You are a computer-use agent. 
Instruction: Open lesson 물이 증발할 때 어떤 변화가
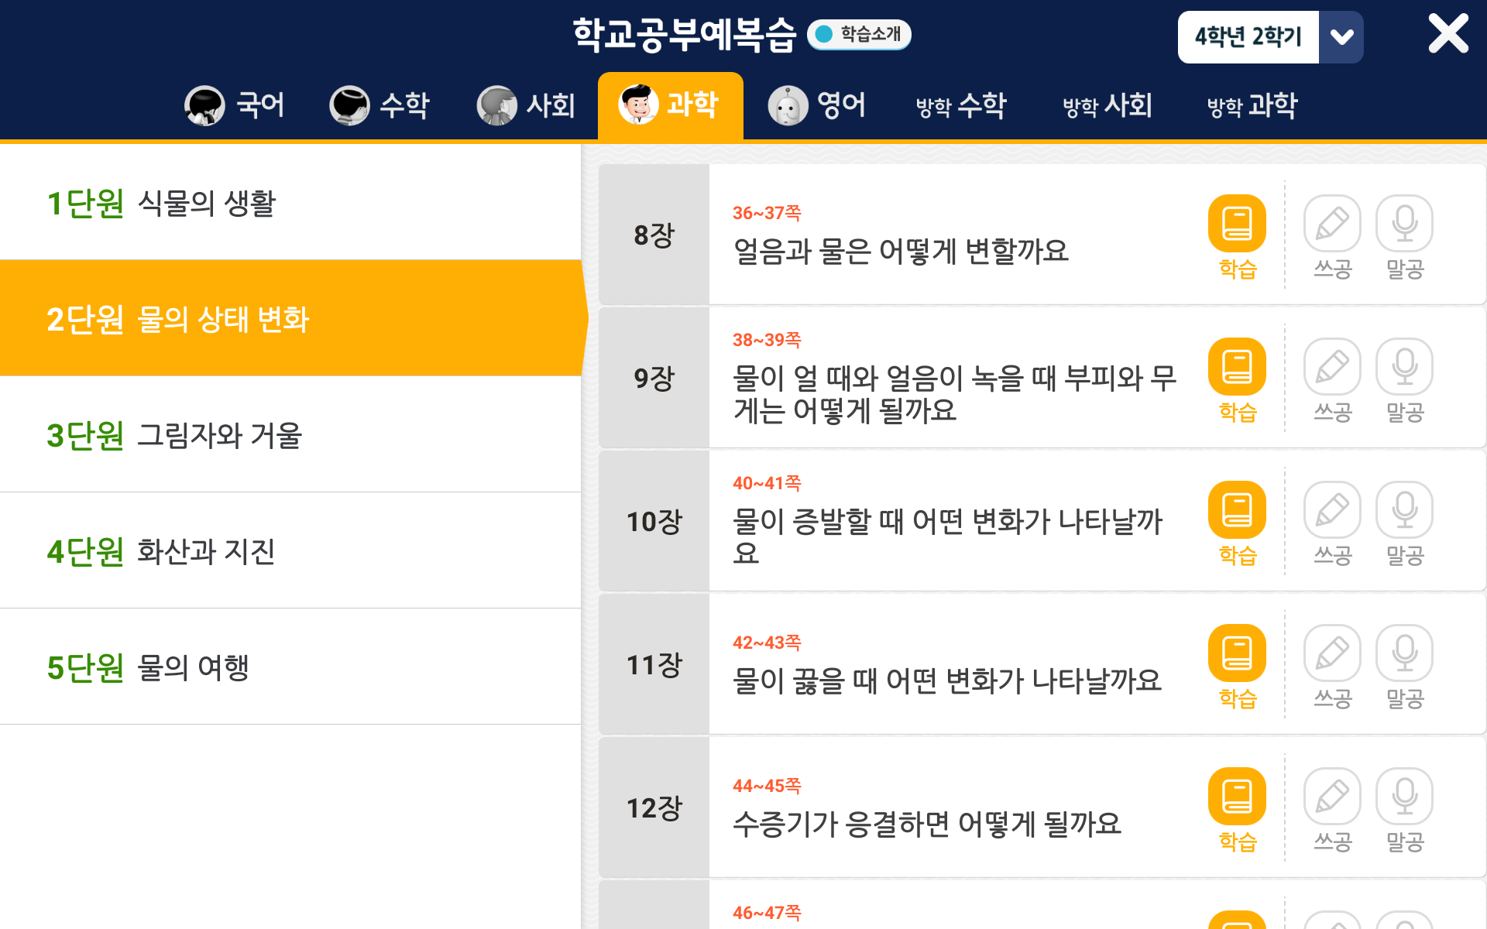click(x=948, y=536)
